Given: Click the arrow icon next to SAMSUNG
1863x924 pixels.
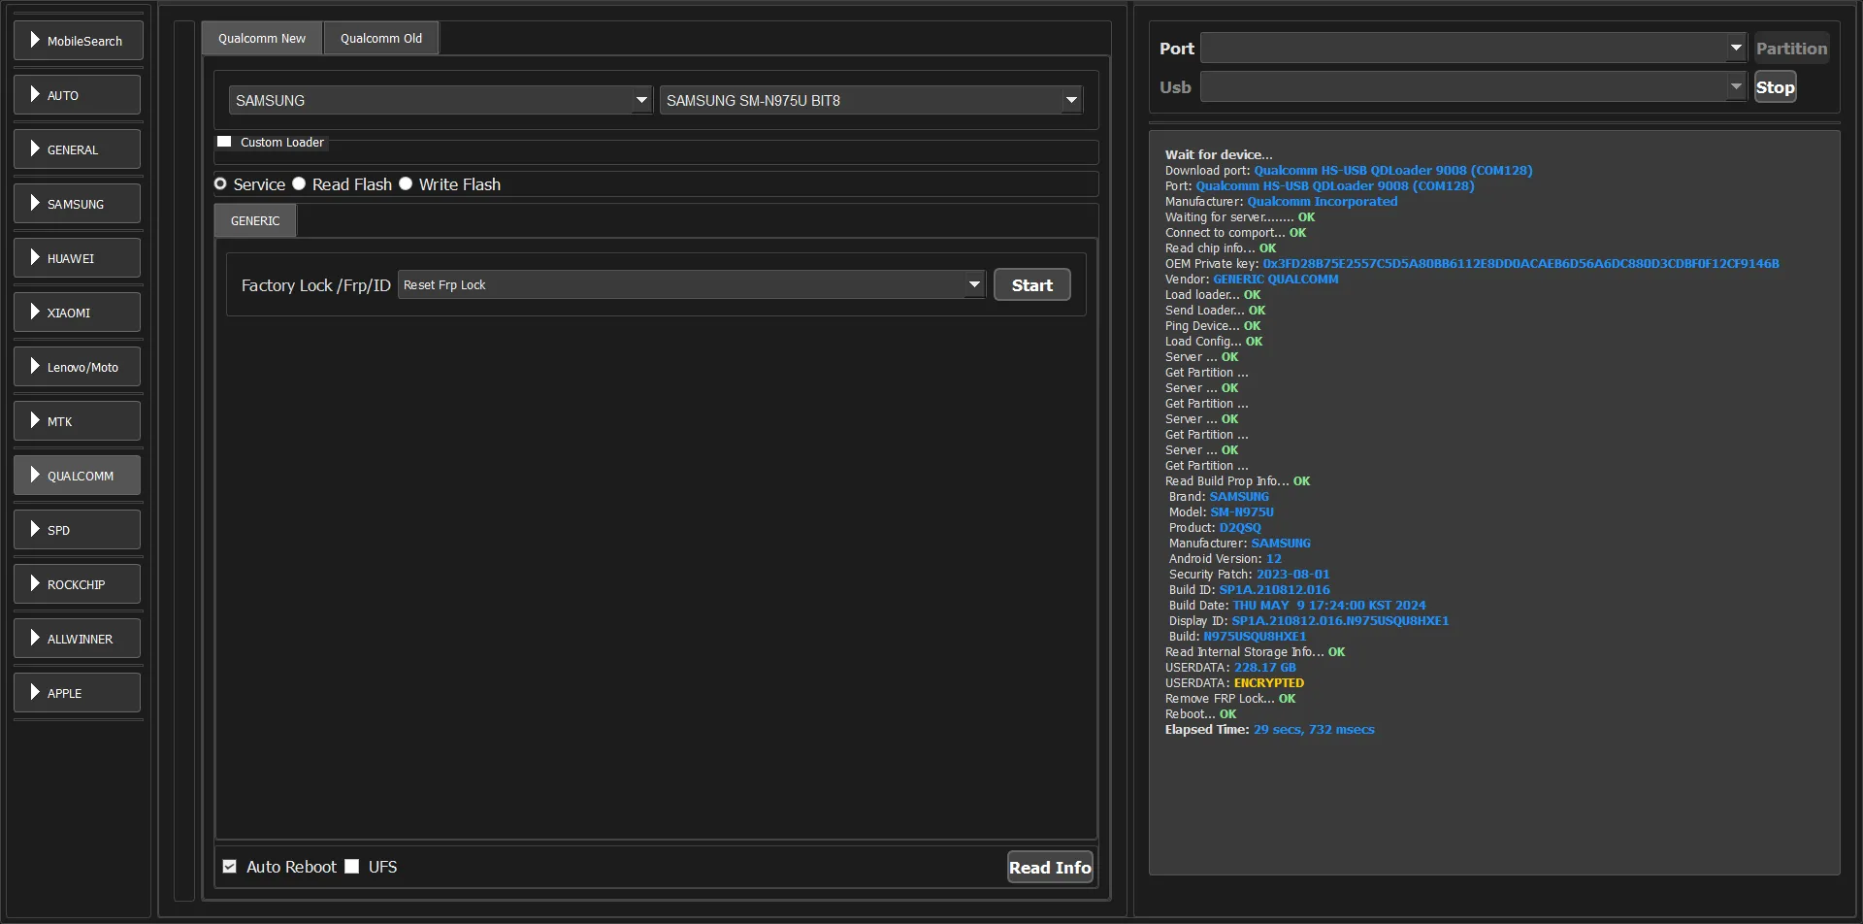Looking at the screenshot, I should (35, 204).
